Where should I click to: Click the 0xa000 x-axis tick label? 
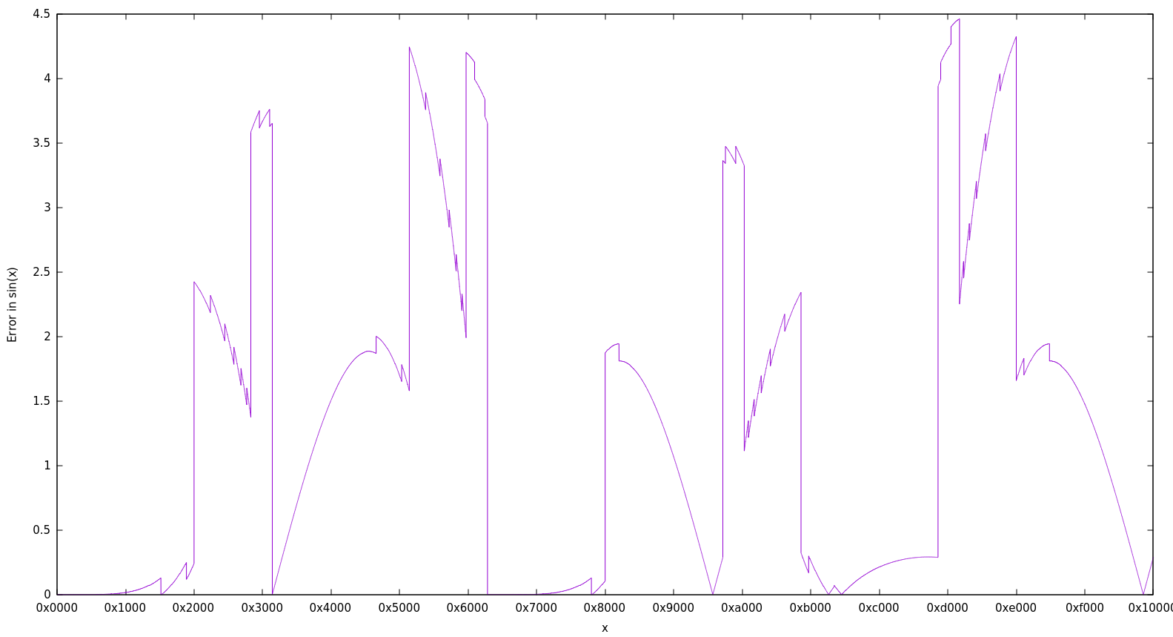click(742, 608)
